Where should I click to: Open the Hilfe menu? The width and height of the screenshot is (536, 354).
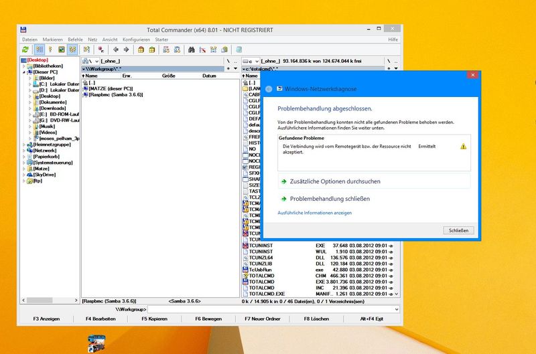pos(393,39)
